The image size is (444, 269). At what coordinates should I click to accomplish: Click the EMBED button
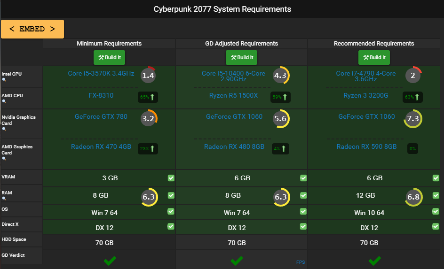pyautogui.click(x=32, y=29)
